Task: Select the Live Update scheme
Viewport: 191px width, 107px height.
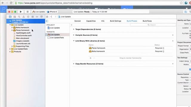Action: (38, 12)
